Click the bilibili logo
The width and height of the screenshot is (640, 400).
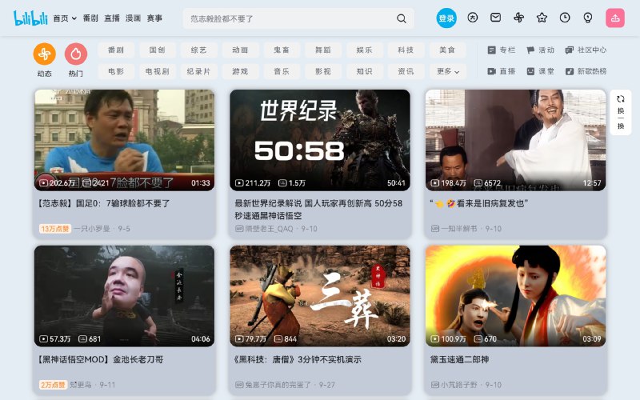tap(30, 18)
